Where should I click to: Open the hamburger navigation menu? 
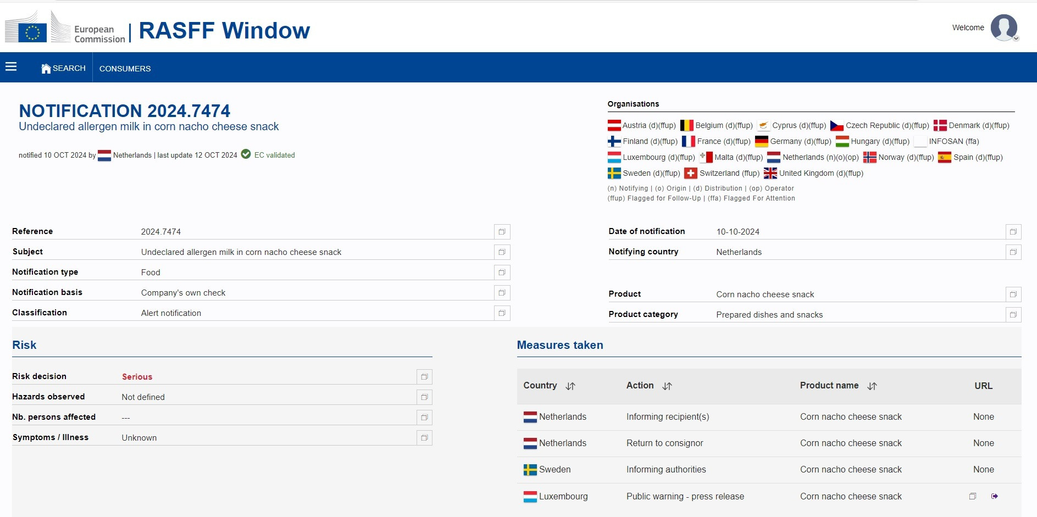[x=11, y=67]
